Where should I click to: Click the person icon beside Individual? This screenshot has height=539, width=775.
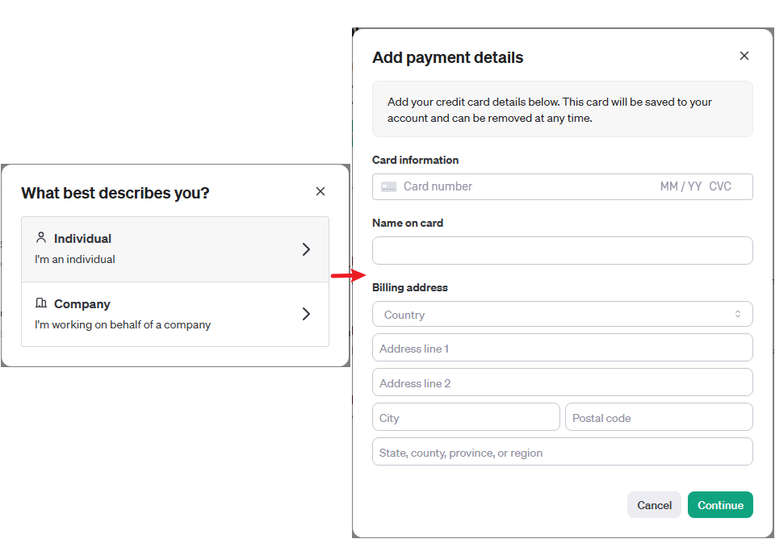[41, 237]
